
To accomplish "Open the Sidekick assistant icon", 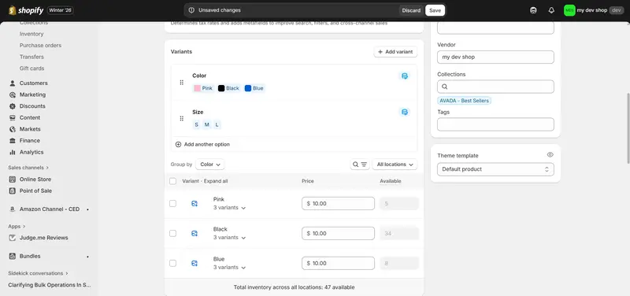I will pos(533,10).
